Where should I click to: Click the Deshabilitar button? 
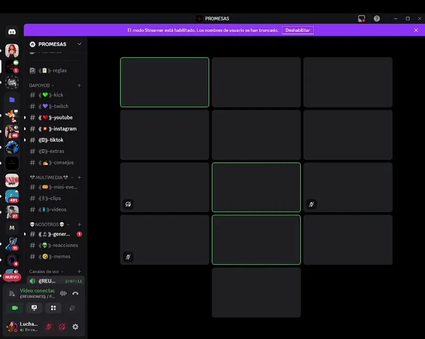[x=297, y=30]
